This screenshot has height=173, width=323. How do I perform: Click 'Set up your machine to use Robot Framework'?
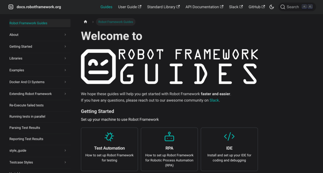(120, 119)
